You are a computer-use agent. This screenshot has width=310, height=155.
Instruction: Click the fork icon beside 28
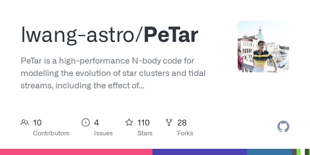coord(169,122)
